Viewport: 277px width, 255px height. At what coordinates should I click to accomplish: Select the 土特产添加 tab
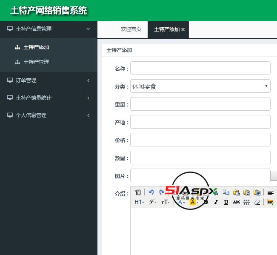pyautogui.click(x=167, y=29)
